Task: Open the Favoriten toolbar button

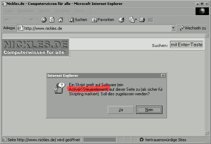Action: point(103,20)
